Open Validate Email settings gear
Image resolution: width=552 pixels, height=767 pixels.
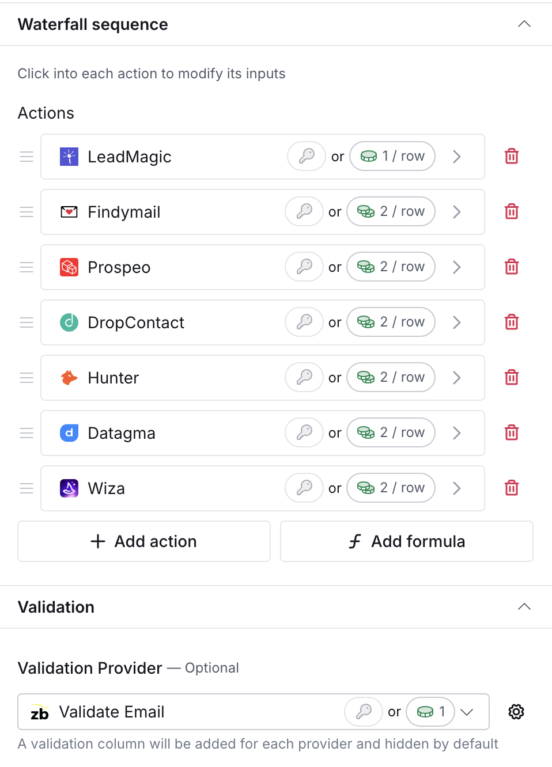(516, 712)
